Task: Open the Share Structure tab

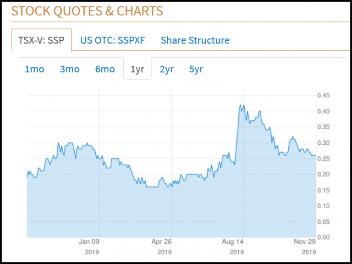Action: 195,40
